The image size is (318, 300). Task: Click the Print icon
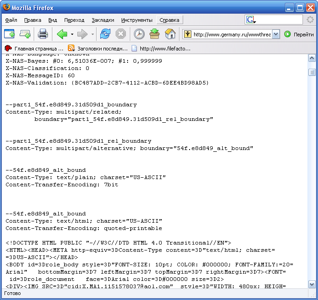(x=43, y=34)
